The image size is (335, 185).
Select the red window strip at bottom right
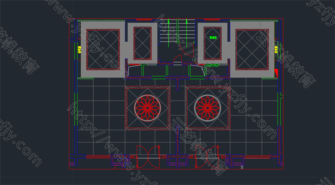(x=256, y=157)
